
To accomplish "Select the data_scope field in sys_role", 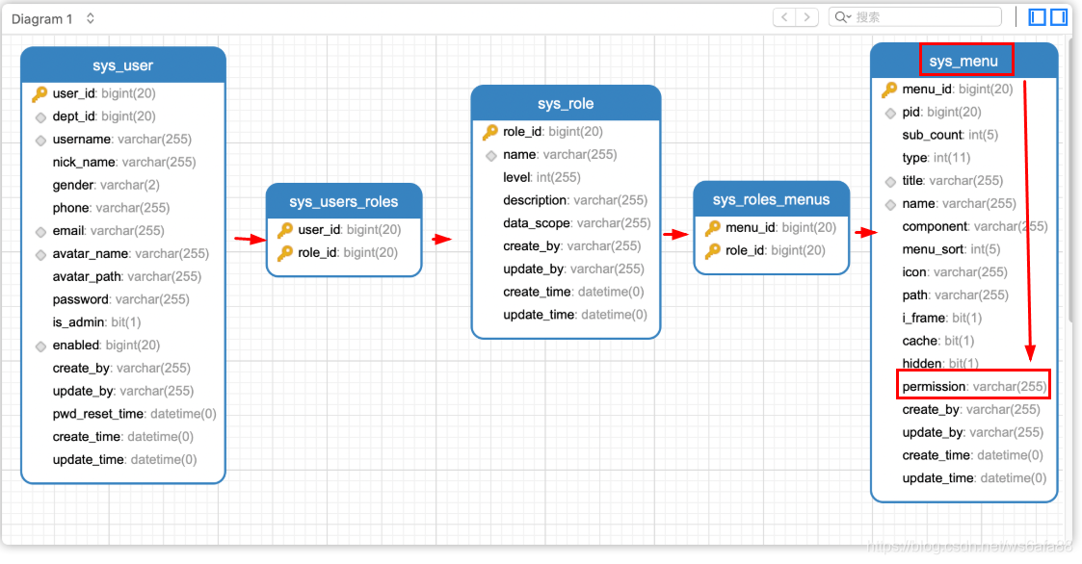I will pos(577,222).
